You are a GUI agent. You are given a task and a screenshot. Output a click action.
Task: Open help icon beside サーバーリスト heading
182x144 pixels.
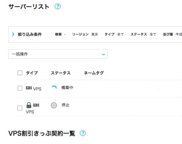pos(58,7)
